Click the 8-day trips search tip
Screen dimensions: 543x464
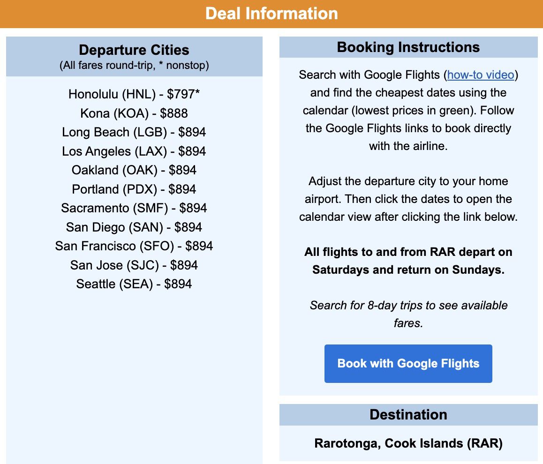click(x=408, y=314)
